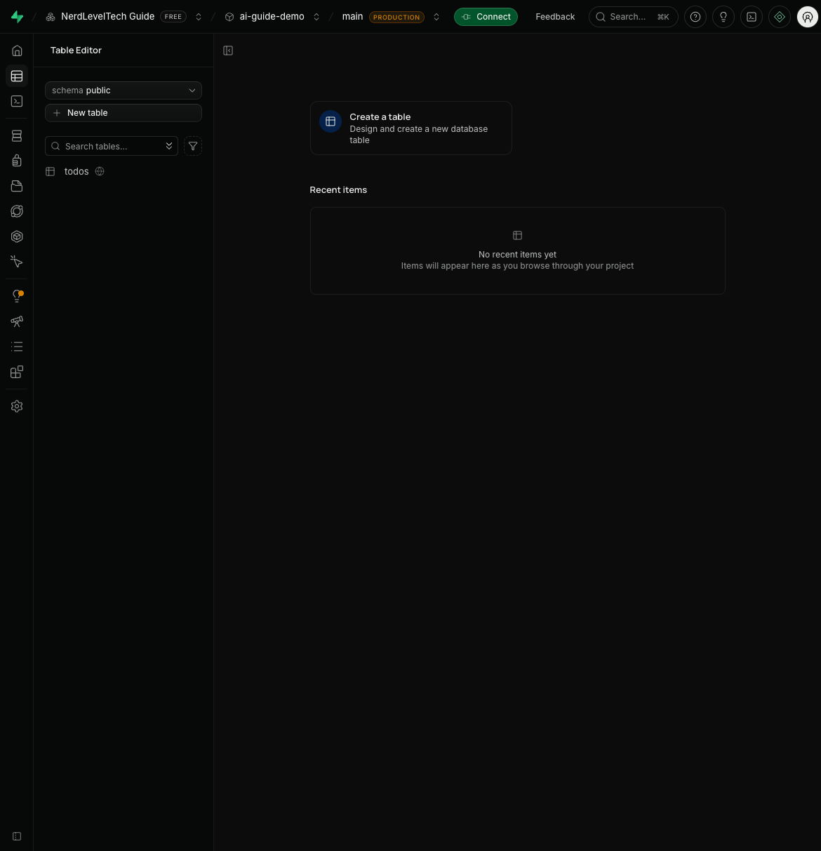The image size is (821, 851).
Task: Open the SQL Editor sidebar icon
Action: 17,101
